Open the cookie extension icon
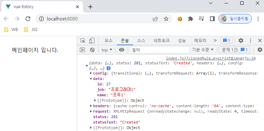This screenshot has width=264, height=131. [x=180, y=19]
